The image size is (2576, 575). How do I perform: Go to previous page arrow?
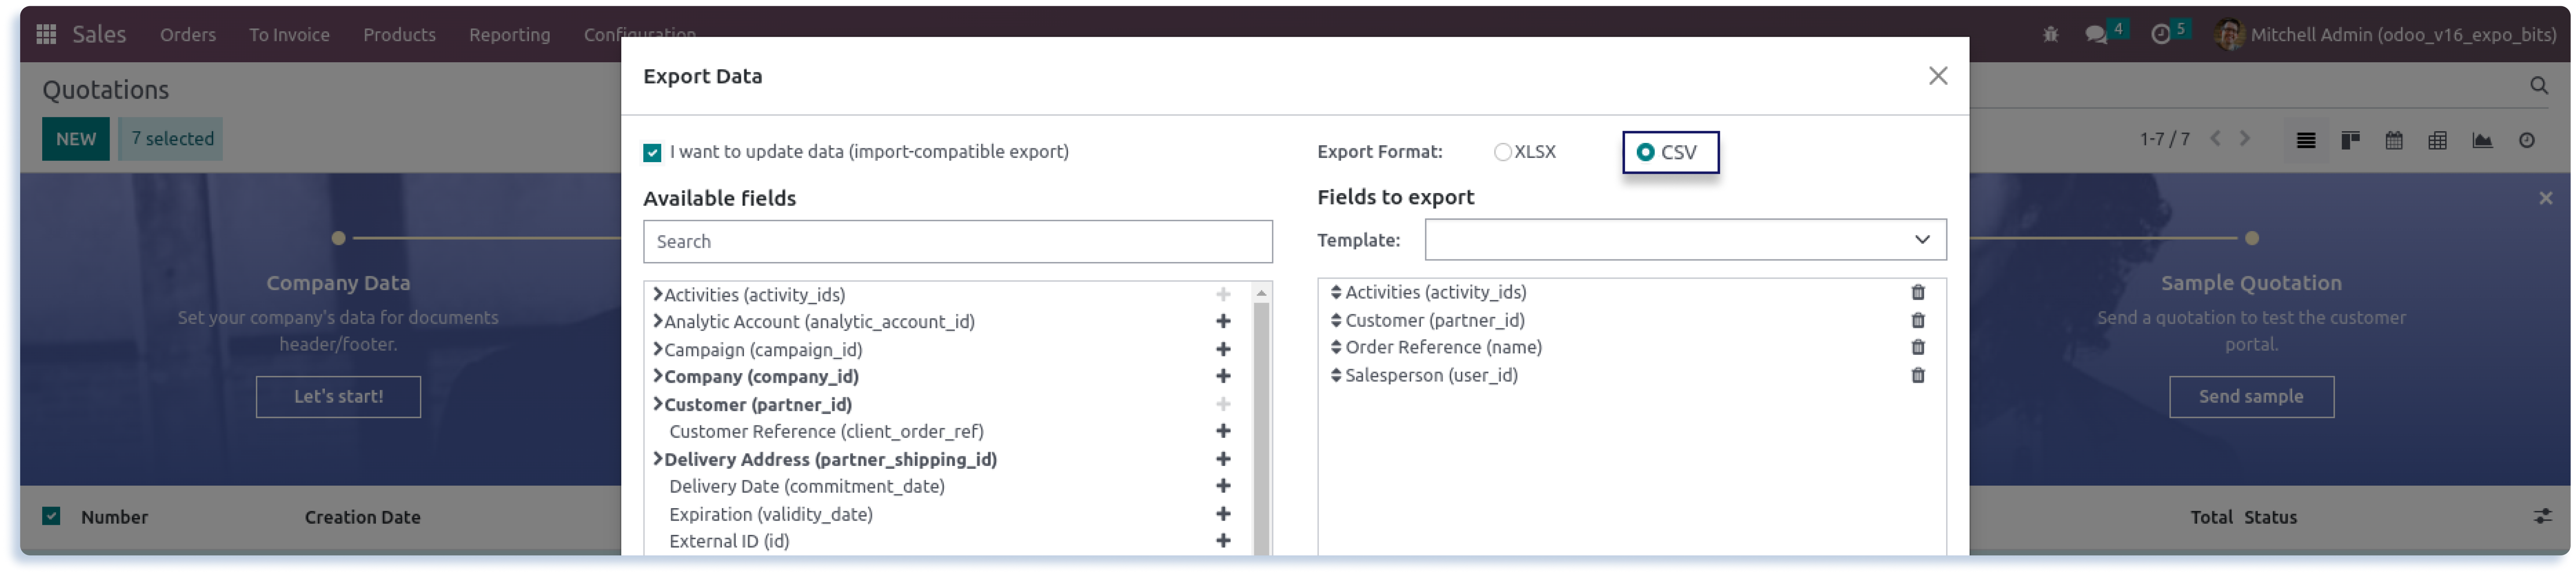2215,139
